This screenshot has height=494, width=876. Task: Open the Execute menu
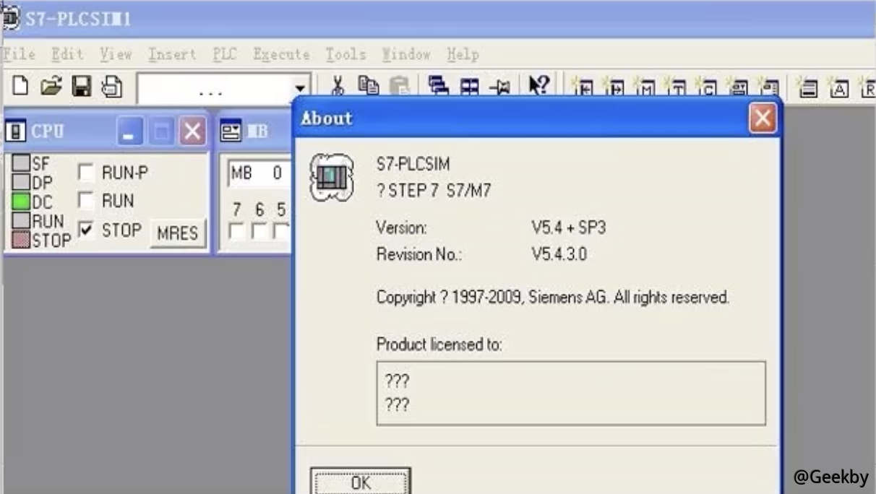281,54
